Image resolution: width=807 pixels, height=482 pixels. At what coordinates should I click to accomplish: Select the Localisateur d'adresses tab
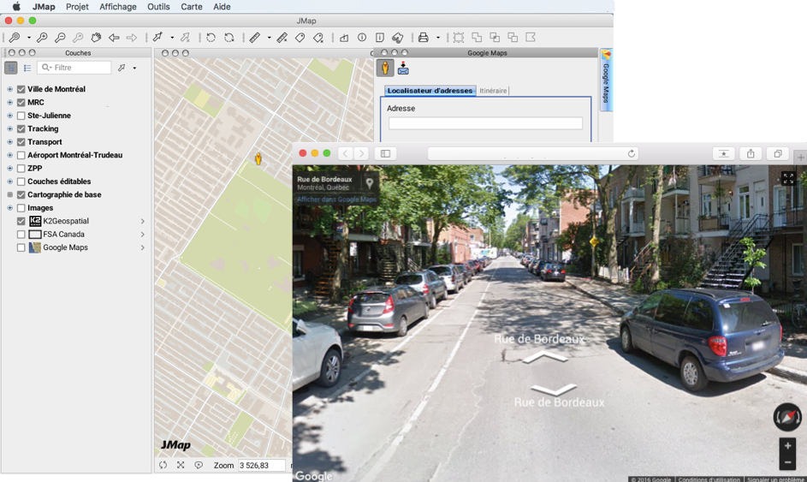pos(430,91)
